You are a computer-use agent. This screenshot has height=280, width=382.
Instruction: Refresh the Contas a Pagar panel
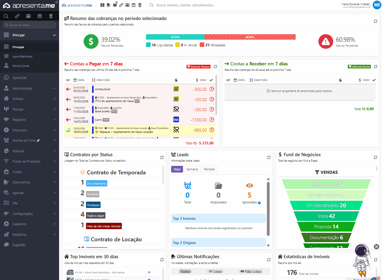pyautogui.click(x=215, y=67)
